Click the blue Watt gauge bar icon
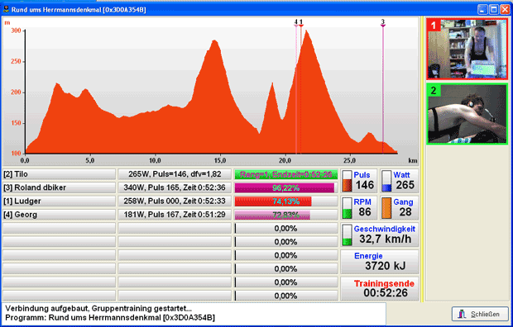 386,181
